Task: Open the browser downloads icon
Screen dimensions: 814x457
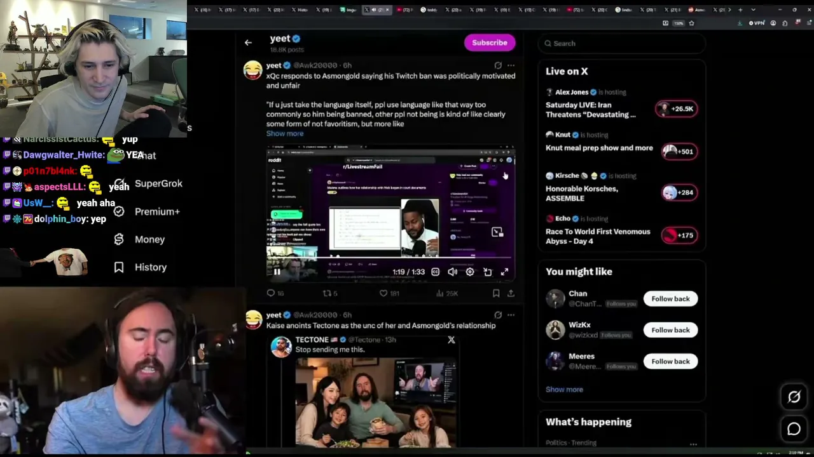Action: point(740,23)
